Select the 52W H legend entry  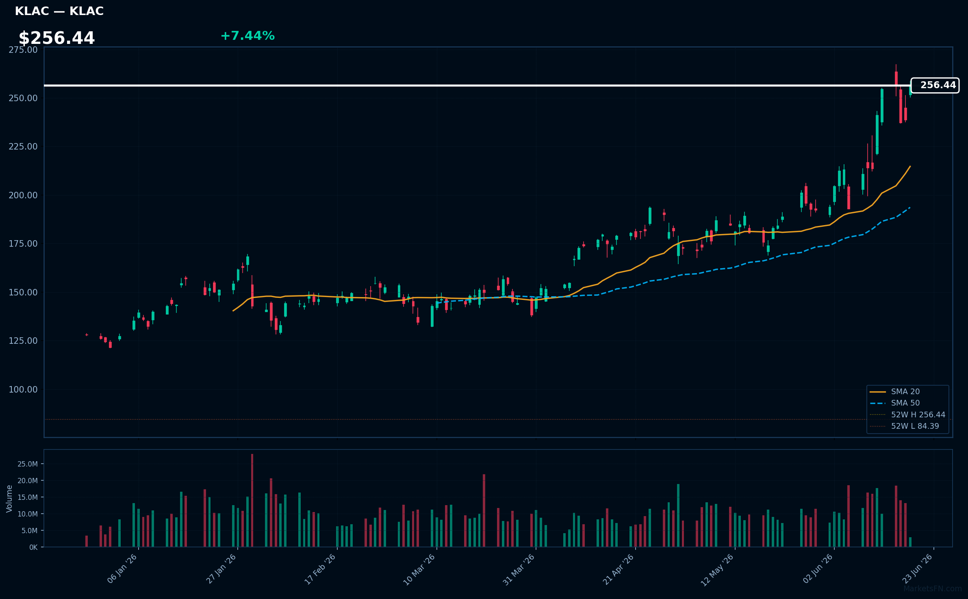point(907,415)
